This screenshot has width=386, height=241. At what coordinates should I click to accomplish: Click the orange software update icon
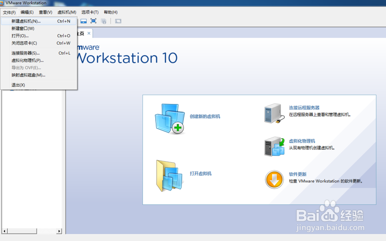274,179
